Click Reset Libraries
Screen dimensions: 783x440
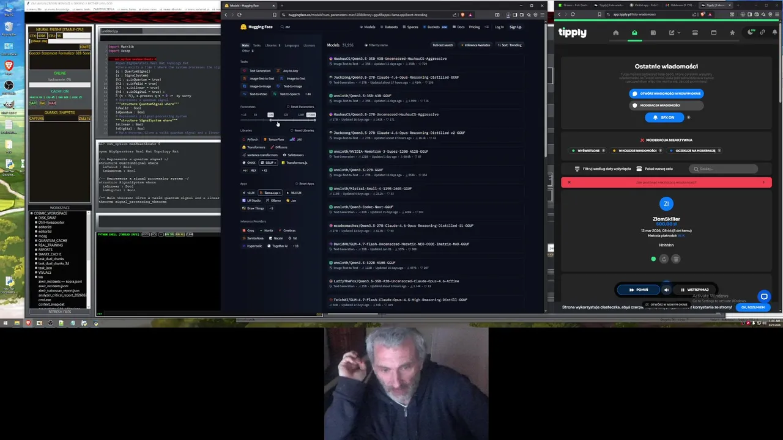click(x=302, y=131)
